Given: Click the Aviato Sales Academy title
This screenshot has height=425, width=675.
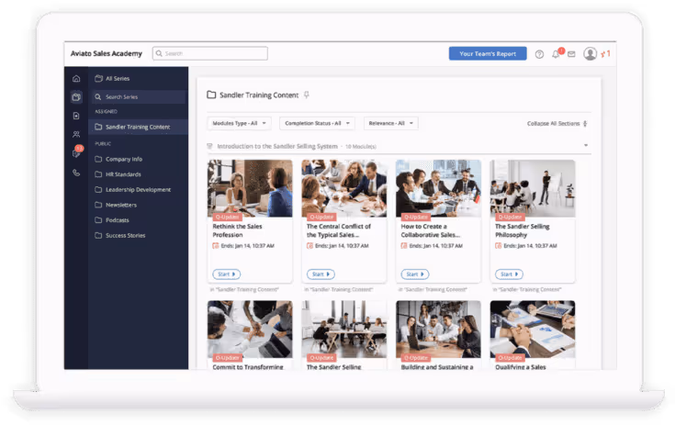Looking at the screenshot, I should click(107, 53).
